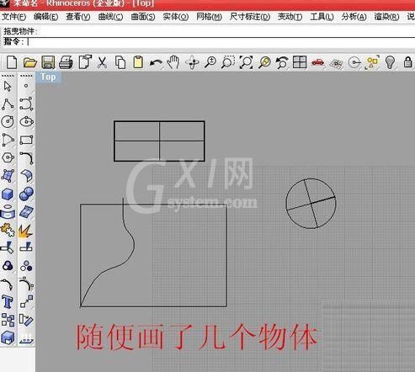Select the Polyline tool
Screen dimensions: 415x372
(x=8, y=104)
